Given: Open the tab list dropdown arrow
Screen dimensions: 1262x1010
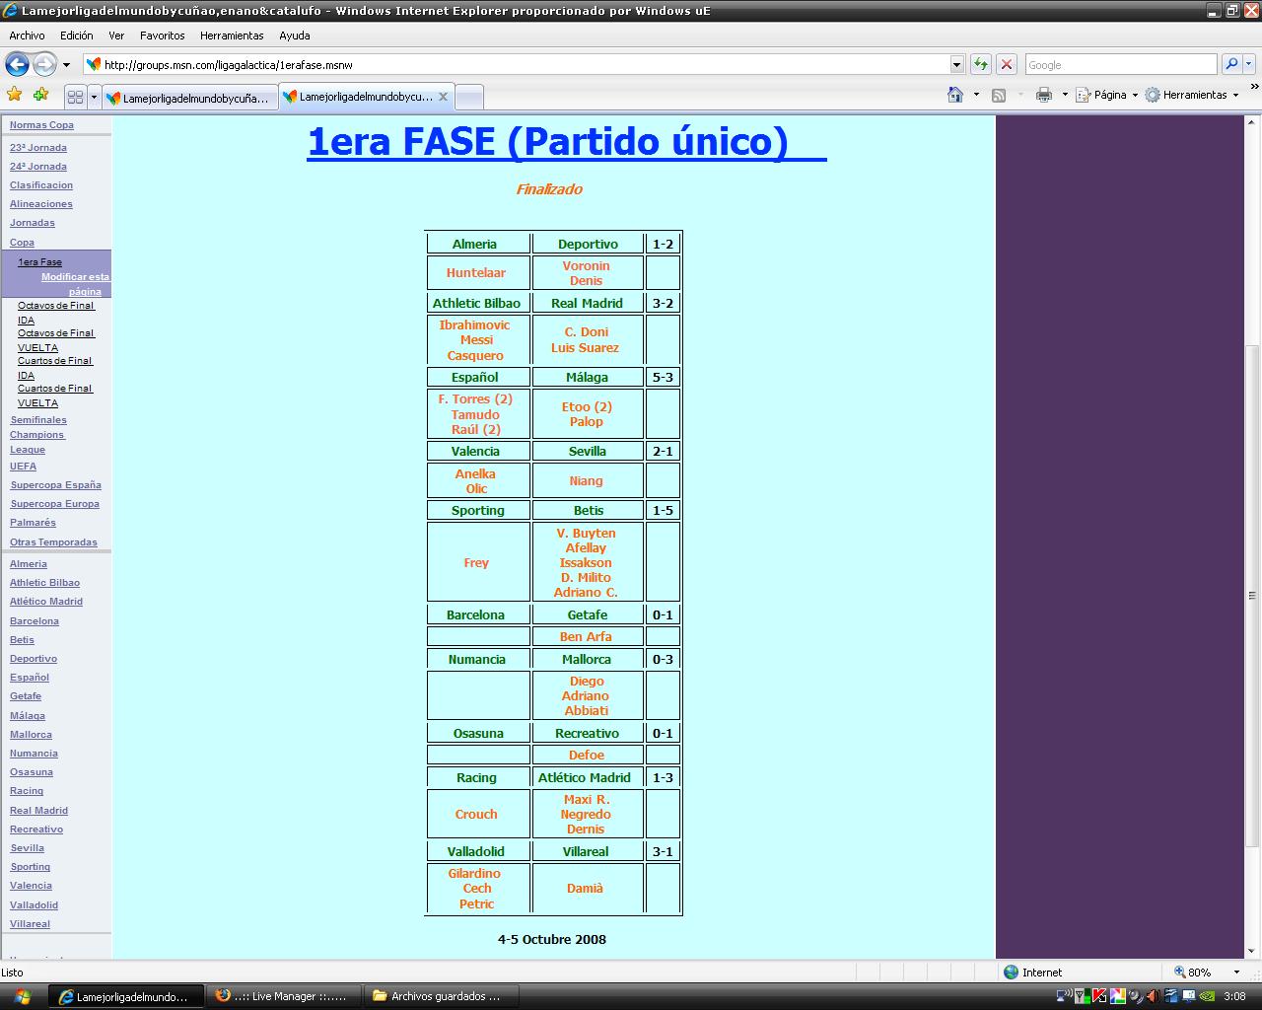Looking at the screenshot, I should pos(95,97).
